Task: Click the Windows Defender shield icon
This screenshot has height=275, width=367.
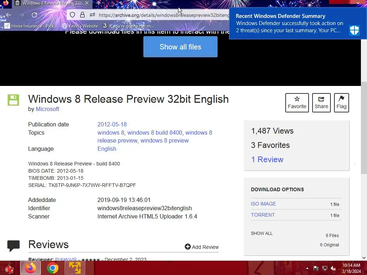Action: click(x=354, y=30)
